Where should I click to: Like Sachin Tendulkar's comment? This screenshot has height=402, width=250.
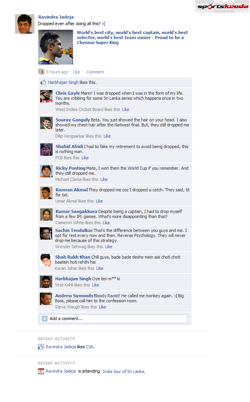pos(109,247)
